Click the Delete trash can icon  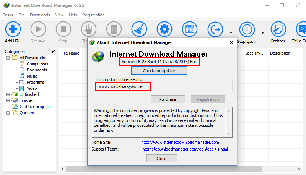point(114,29)
